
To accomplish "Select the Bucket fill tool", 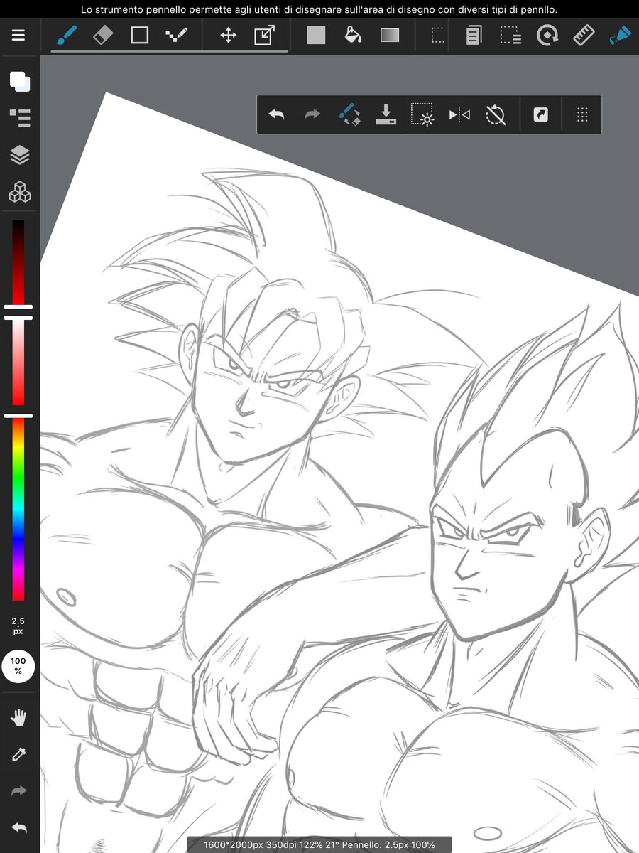I will coord(352,35).
